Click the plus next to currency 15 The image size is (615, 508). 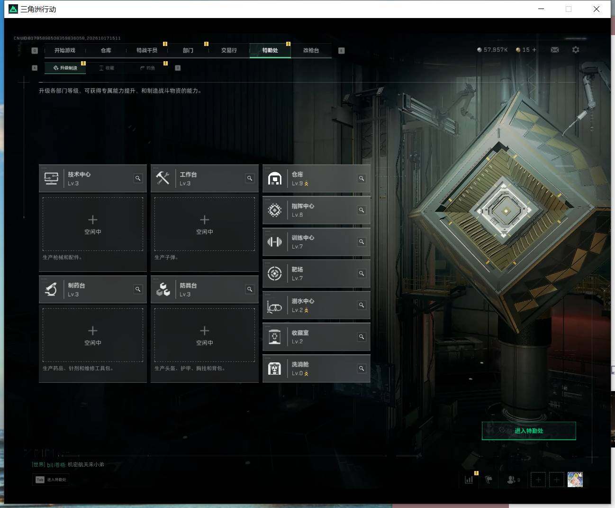click(534, 50)
